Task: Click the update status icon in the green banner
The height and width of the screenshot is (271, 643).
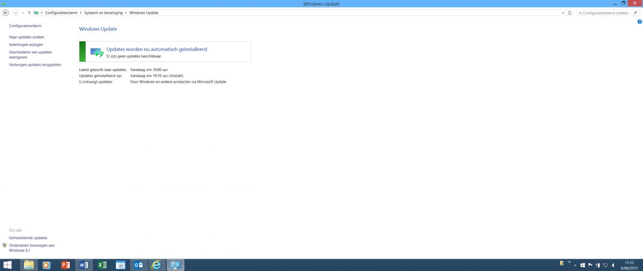Action: pyautogui.click(x=97, y=52)
